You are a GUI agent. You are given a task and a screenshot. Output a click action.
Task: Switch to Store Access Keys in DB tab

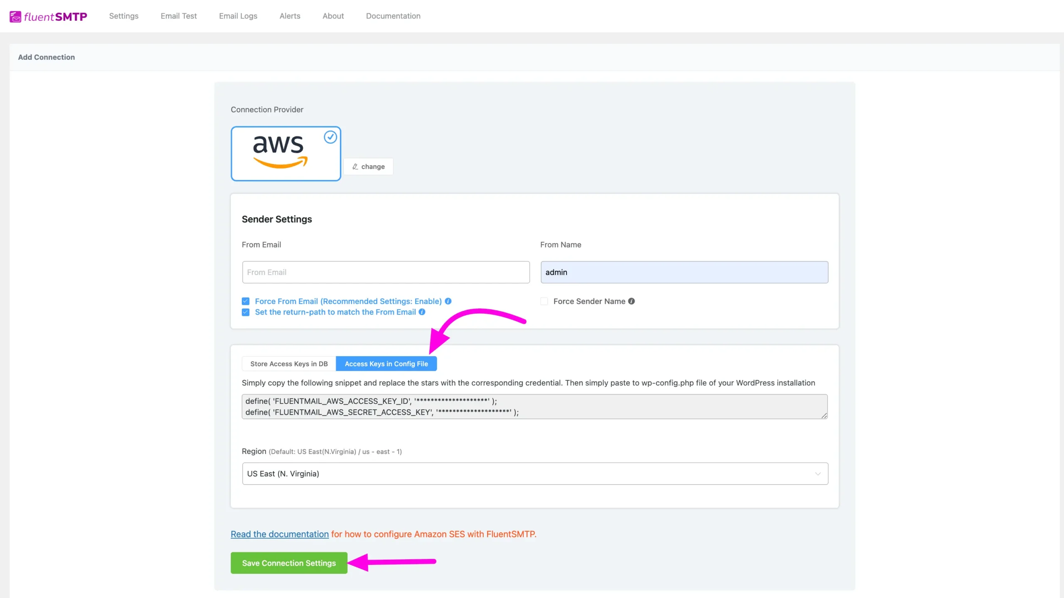tap(289, 364)
